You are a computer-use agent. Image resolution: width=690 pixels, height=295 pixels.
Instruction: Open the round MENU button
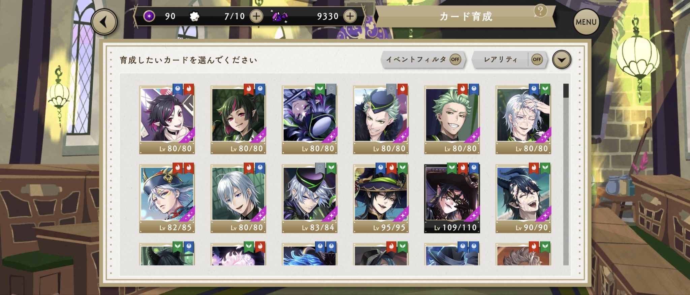586,22
